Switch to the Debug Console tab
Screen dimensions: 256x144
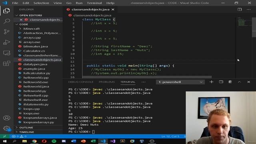[81, 82]
